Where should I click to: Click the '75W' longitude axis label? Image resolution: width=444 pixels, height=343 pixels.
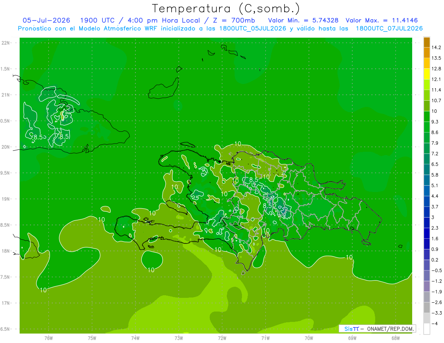92,338
